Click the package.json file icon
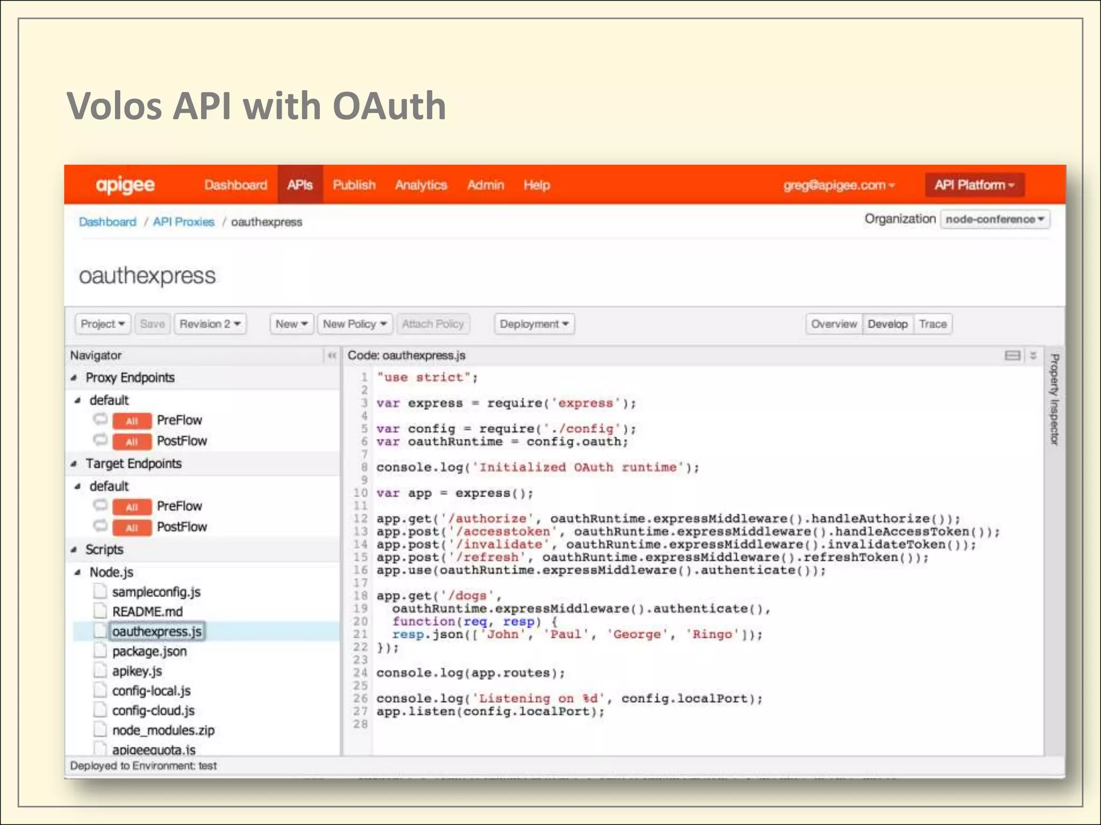The image size is (1101, 825). (100, 651)
